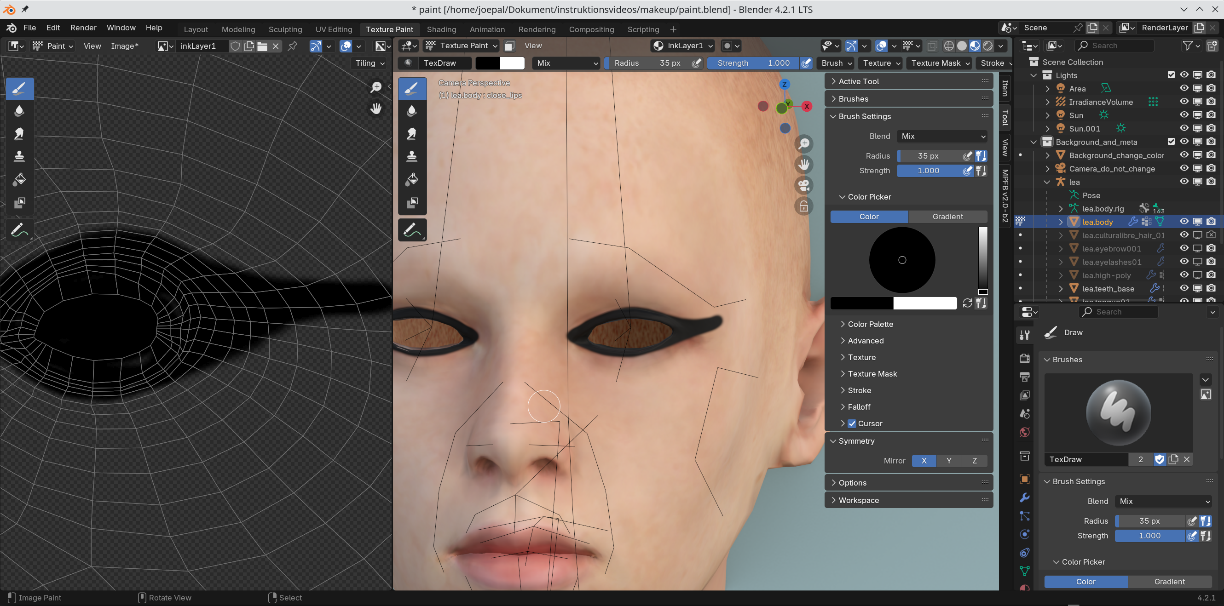Image resolution: width=1224 pixels, height=606 pixels.
Task: Toggle X-ray display in viewport header
Action: (x=932, y=46)
